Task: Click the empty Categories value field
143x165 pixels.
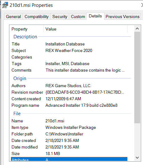Action: pyautogui.click(x=86, y=57)
